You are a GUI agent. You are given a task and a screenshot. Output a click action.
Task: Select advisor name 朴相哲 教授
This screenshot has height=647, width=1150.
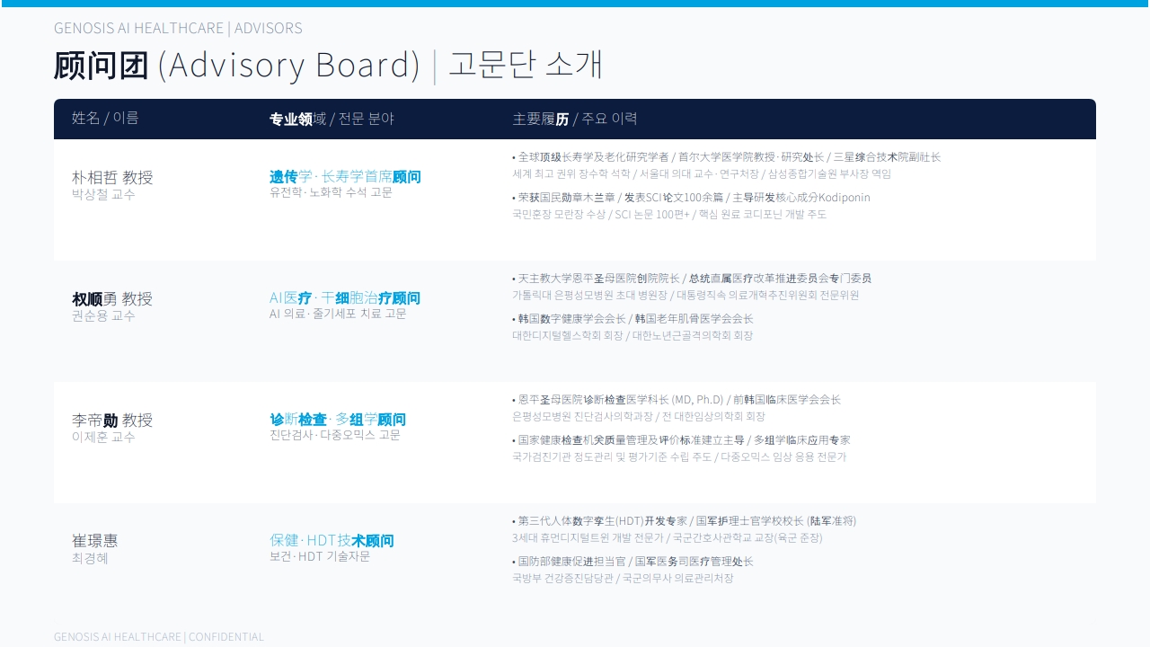[x=112, y=177]
